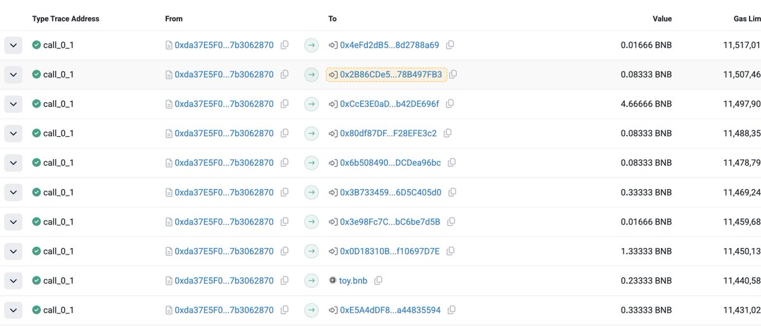
Task: Open recipient address 0x3e98Fc7C...bC6be7d5B
Action: click(390, 222)
